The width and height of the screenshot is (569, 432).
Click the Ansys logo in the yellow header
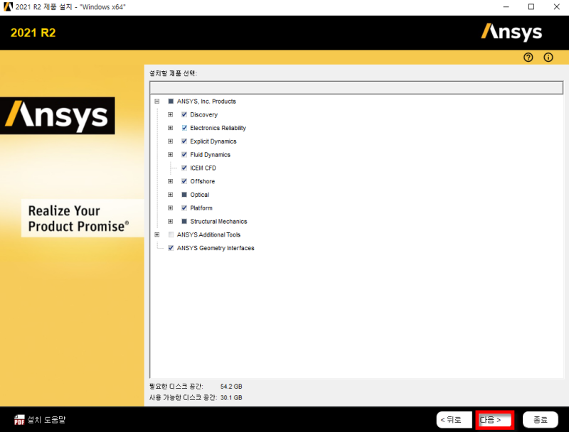click(x=511, y=32)
